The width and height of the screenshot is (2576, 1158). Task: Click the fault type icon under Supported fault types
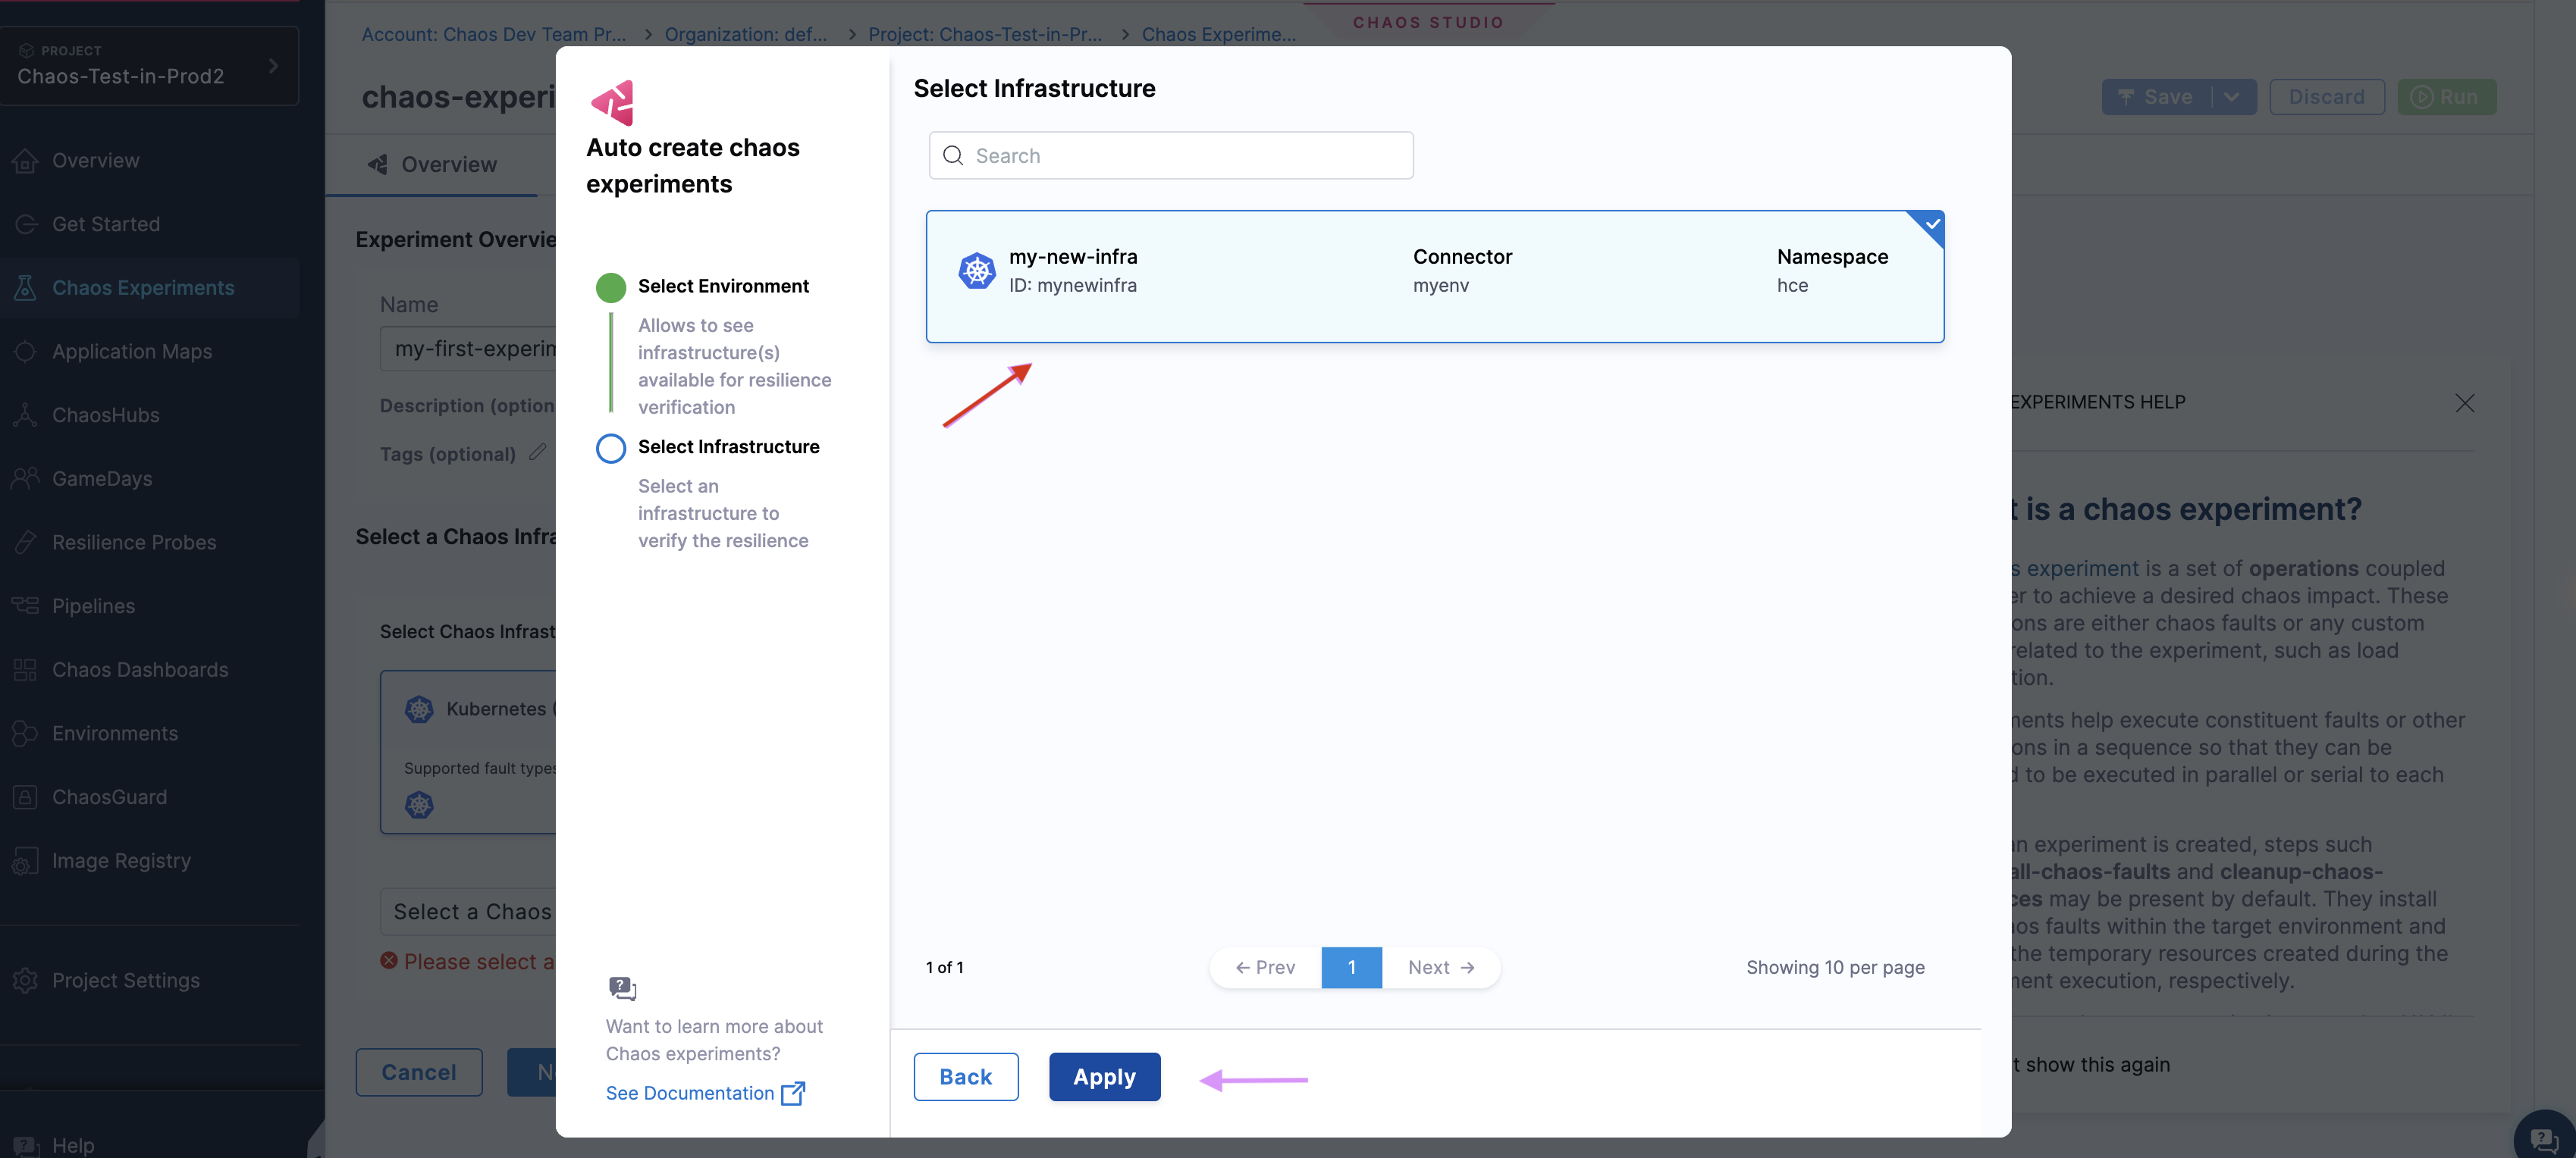[419, 804]
